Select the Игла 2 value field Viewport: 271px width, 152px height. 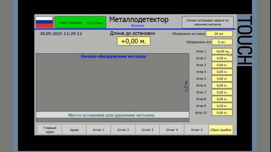[x=222, y=58]
